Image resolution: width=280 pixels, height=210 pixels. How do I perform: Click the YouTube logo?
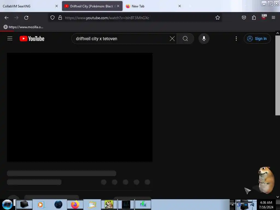click(32, 39)
